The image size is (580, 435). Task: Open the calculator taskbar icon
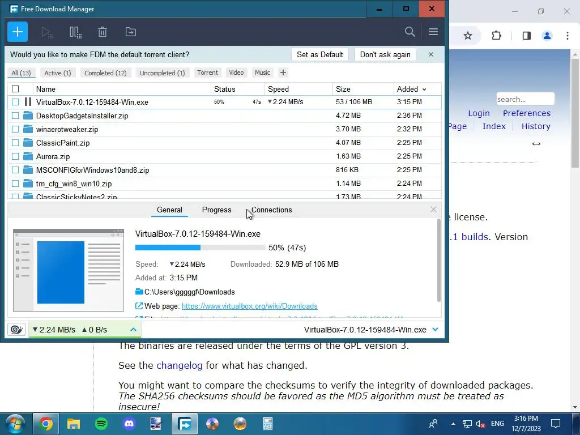(268, 424)
